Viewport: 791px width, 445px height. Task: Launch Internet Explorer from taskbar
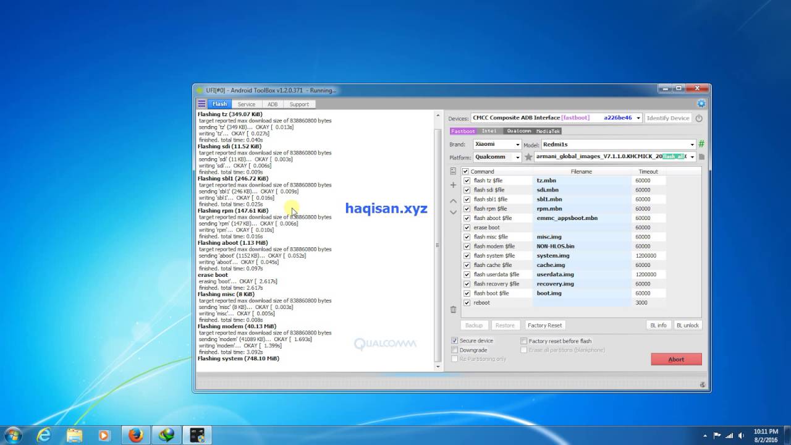43,435
